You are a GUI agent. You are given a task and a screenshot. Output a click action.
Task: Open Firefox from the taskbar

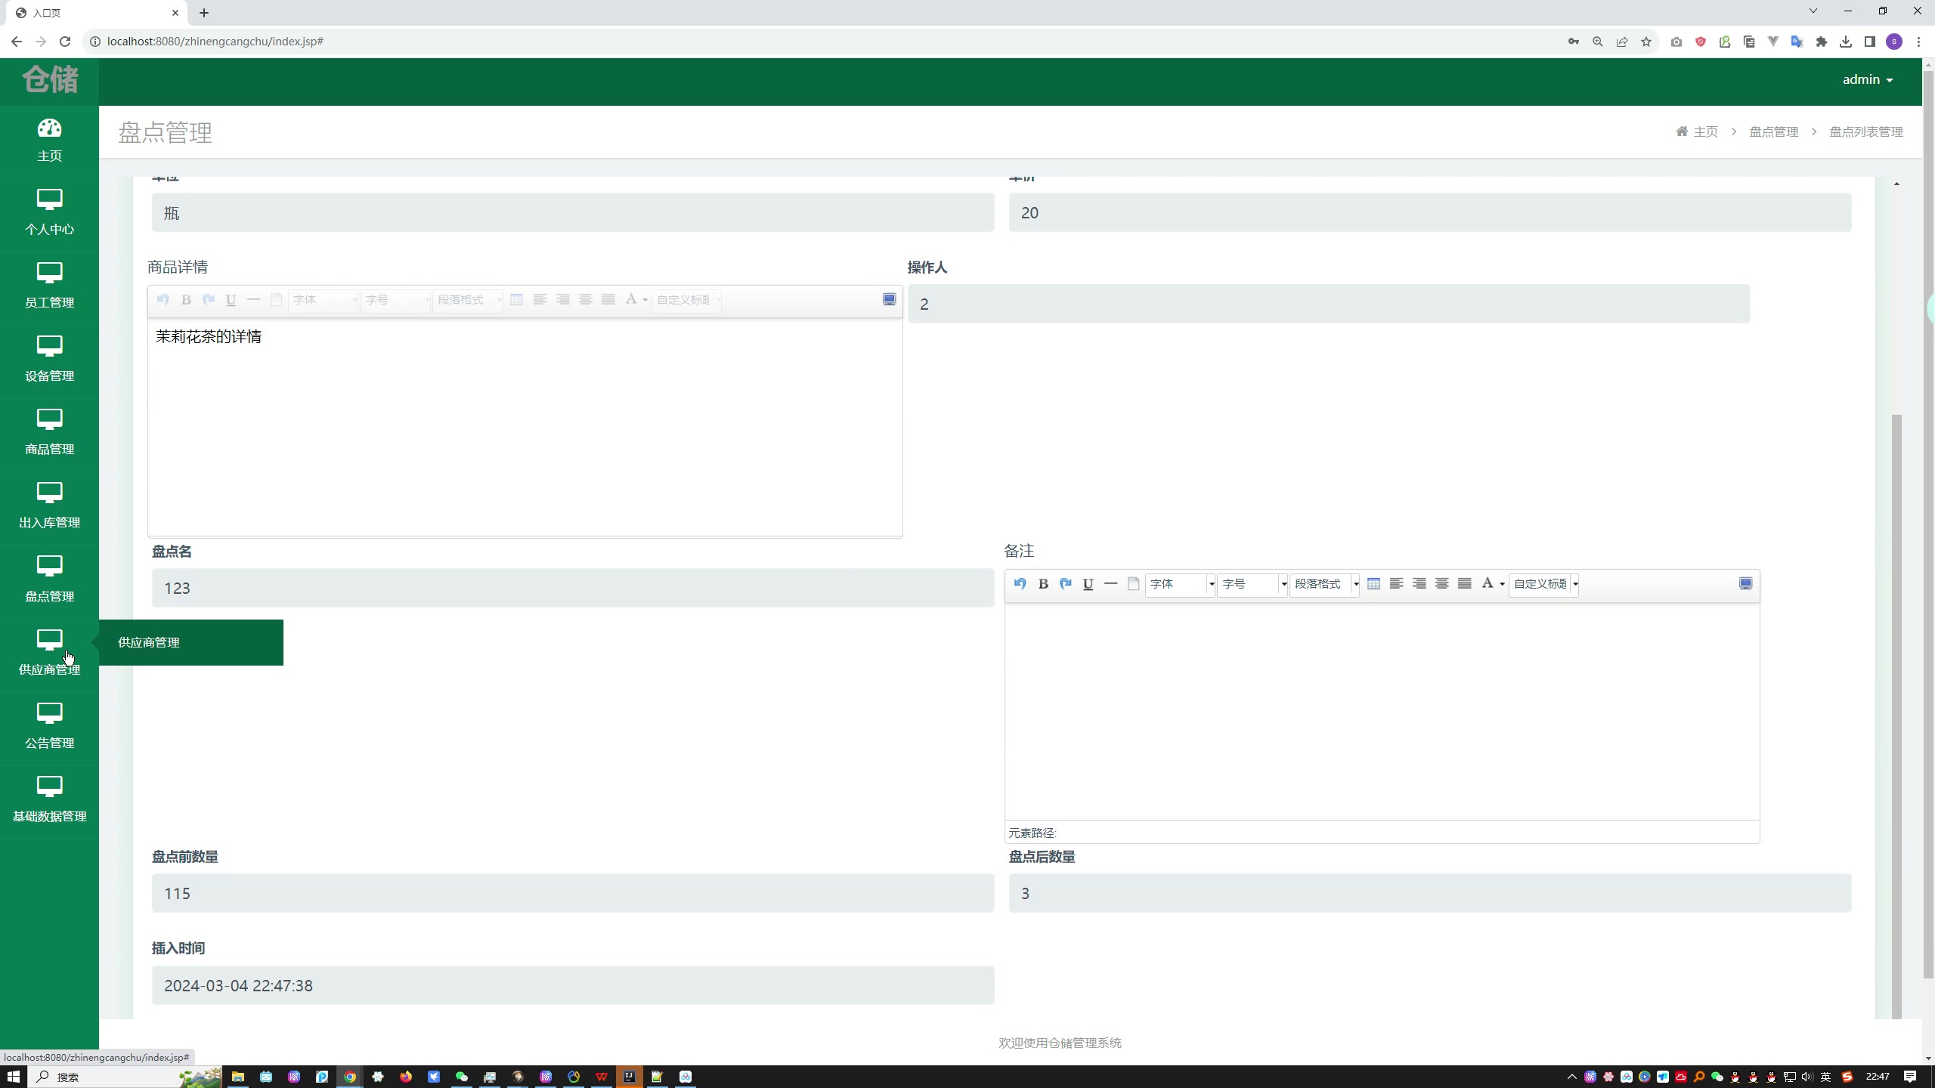pyautogui.click(x=406, y=1077)
